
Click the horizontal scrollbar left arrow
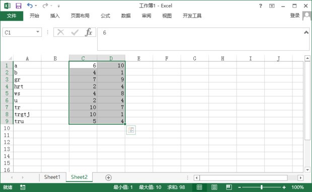[197, 178]
